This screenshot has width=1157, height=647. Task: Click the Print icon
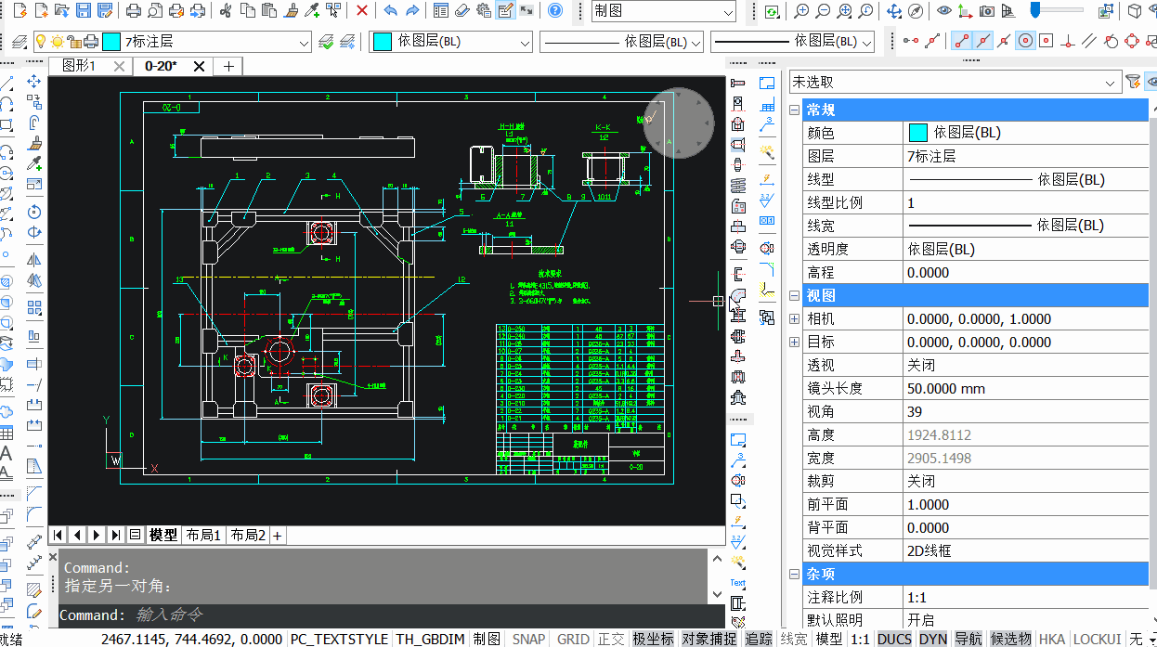point(134,11)
